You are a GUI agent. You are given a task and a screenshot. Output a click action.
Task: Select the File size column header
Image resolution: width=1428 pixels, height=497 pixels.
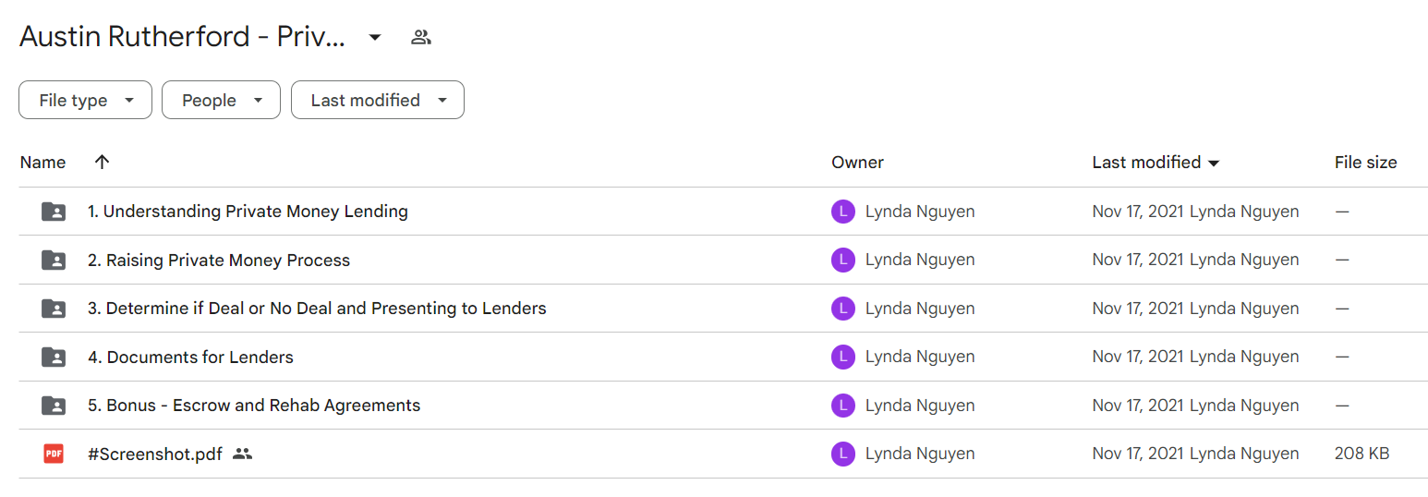click(x=1365, y=163)
